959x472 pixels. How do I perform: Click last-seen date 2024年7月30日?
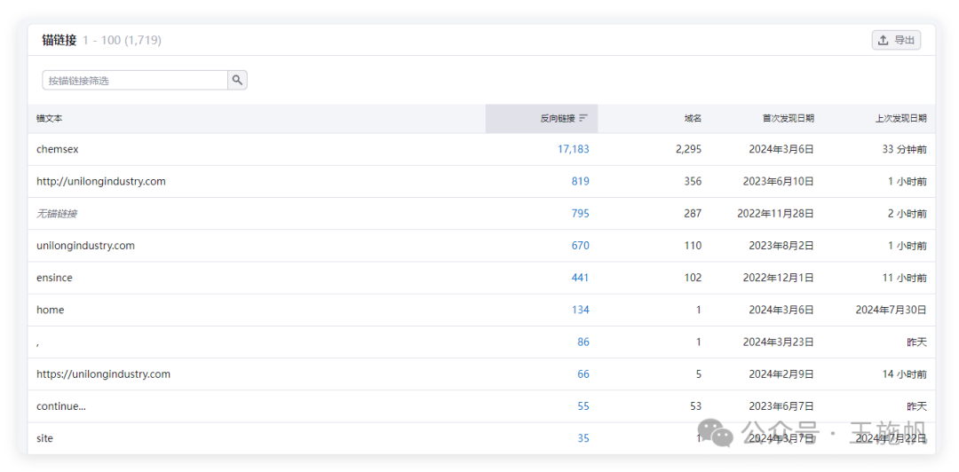[x=892, y=310]
